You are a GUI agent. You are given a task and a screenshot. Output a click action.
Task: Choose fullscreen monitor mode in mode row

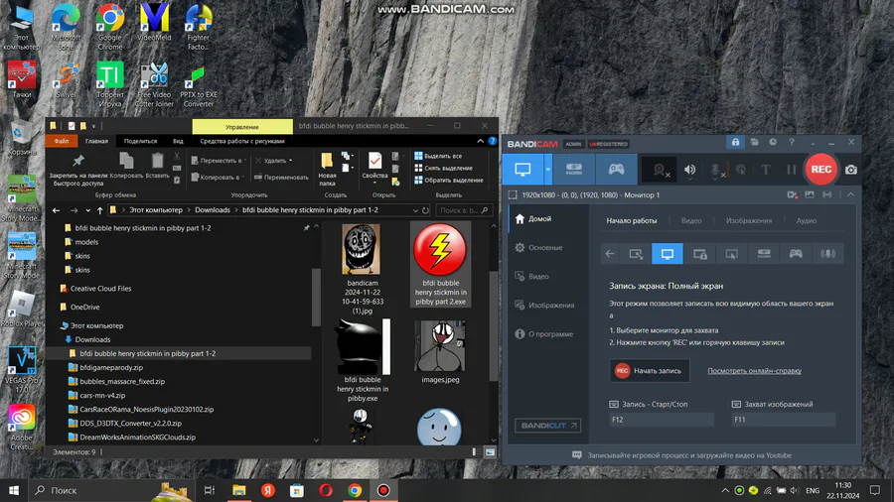coord(668,254)
